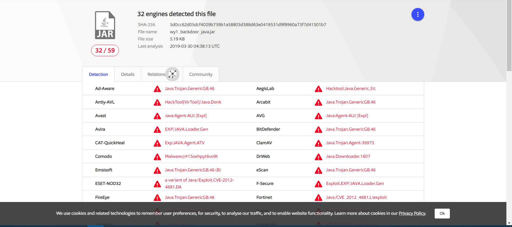
Task: Click the warning icon beside Avast
Action: pyautogui.click(x=157, y=116)
